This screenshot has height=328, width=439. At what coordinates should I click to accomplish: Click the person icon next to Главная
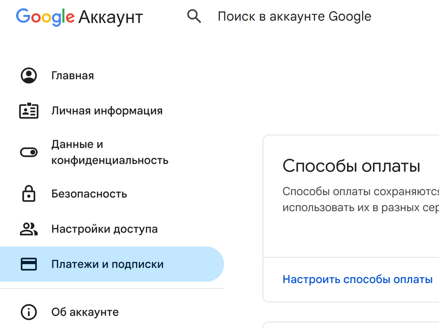pyautogui.click(x=29, y=76)
